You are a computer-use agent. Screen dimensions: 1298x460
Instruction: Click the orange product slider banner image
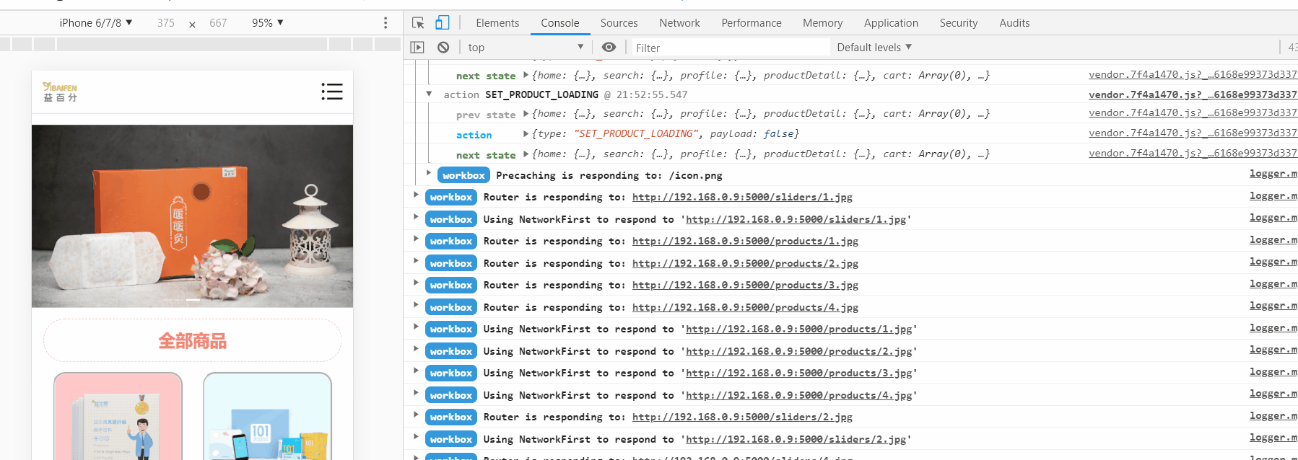(x=192, y=216)
